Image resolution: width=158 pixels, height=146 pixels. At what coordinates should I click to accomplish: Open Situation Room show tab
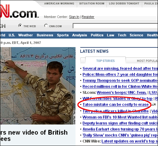[92, 3]
